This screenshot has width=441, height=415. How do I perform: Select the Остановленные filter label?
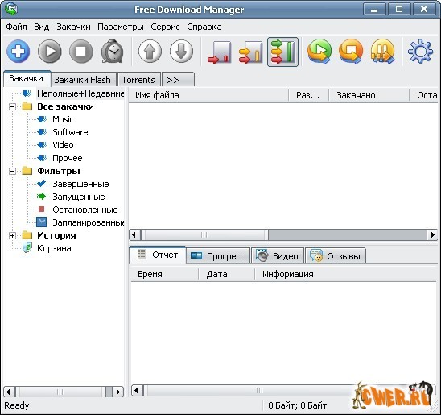coord(85,210)
